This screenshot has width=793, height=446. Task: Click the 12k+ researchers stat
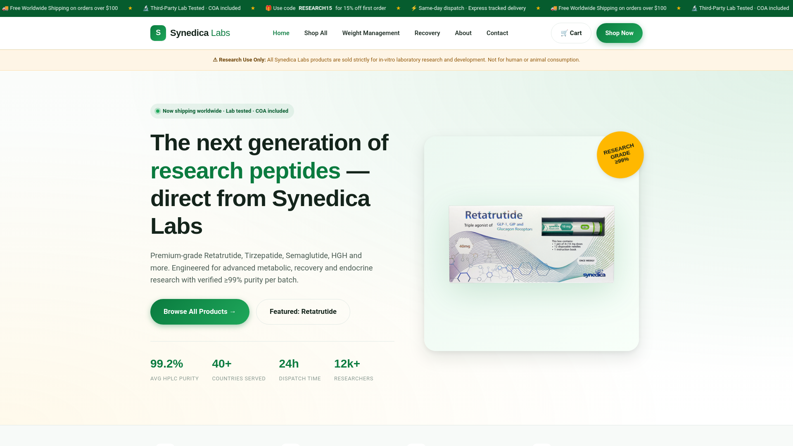click(347, 364)
